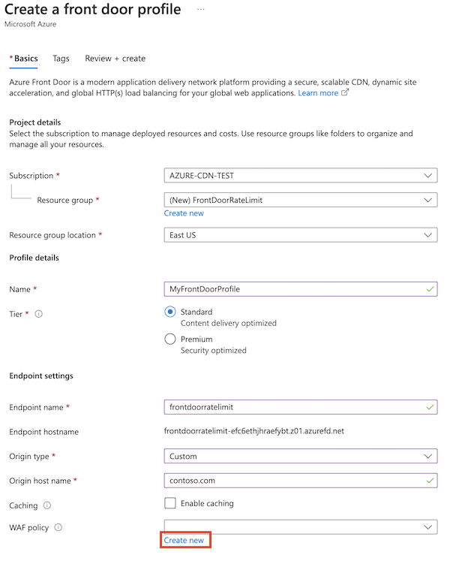Open the Resource group location dropdown
The image size is (450, 561).
(300, 235)
